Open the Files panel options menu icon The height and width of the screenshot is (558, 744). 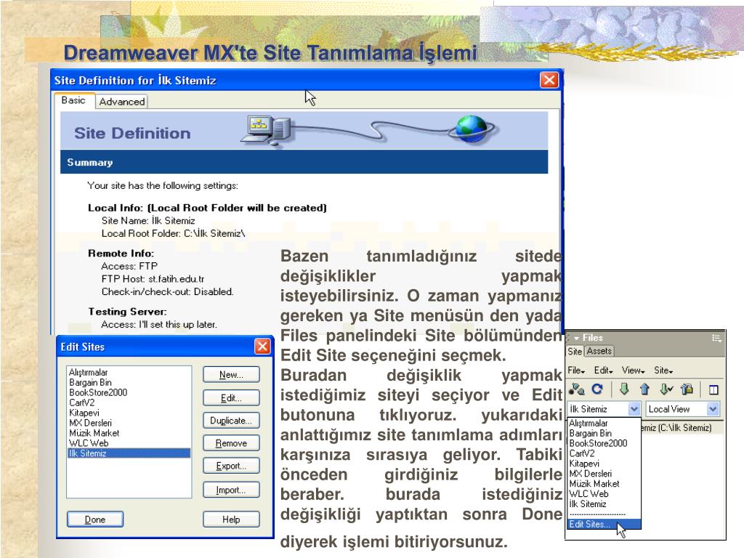click(x=716, y=338)
